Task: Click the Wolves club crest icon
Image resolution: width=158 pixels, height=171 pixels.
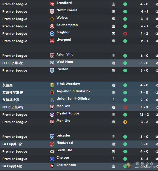Action: pos(52,19)
